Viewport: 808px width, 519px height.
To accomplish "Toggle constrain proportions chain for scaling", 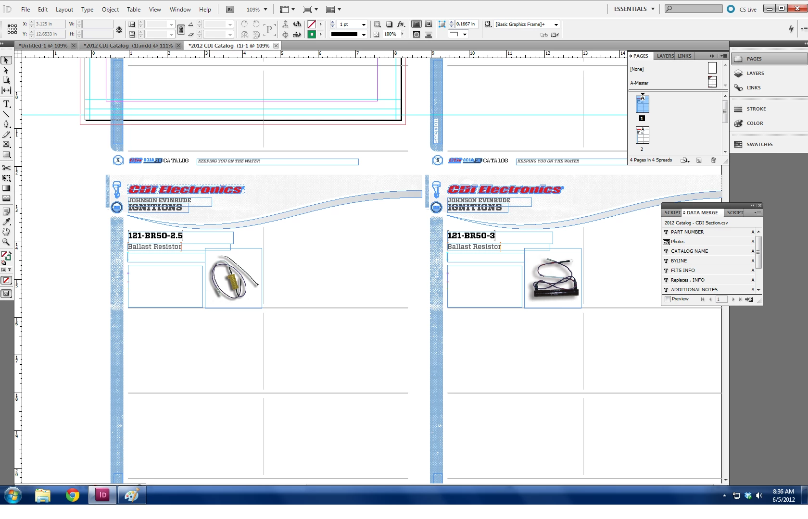I will [x=181, y=29].
